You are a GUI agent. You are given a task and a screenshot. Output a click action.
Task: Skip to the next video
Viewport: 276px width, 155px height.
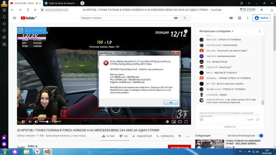[x=30, y=122]
